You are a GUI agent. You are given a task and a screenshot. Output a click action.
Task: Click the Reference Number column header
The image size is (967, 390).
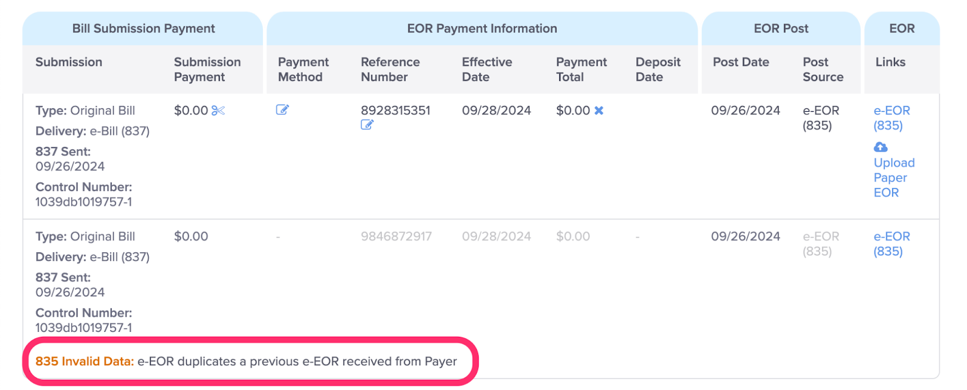390,70
